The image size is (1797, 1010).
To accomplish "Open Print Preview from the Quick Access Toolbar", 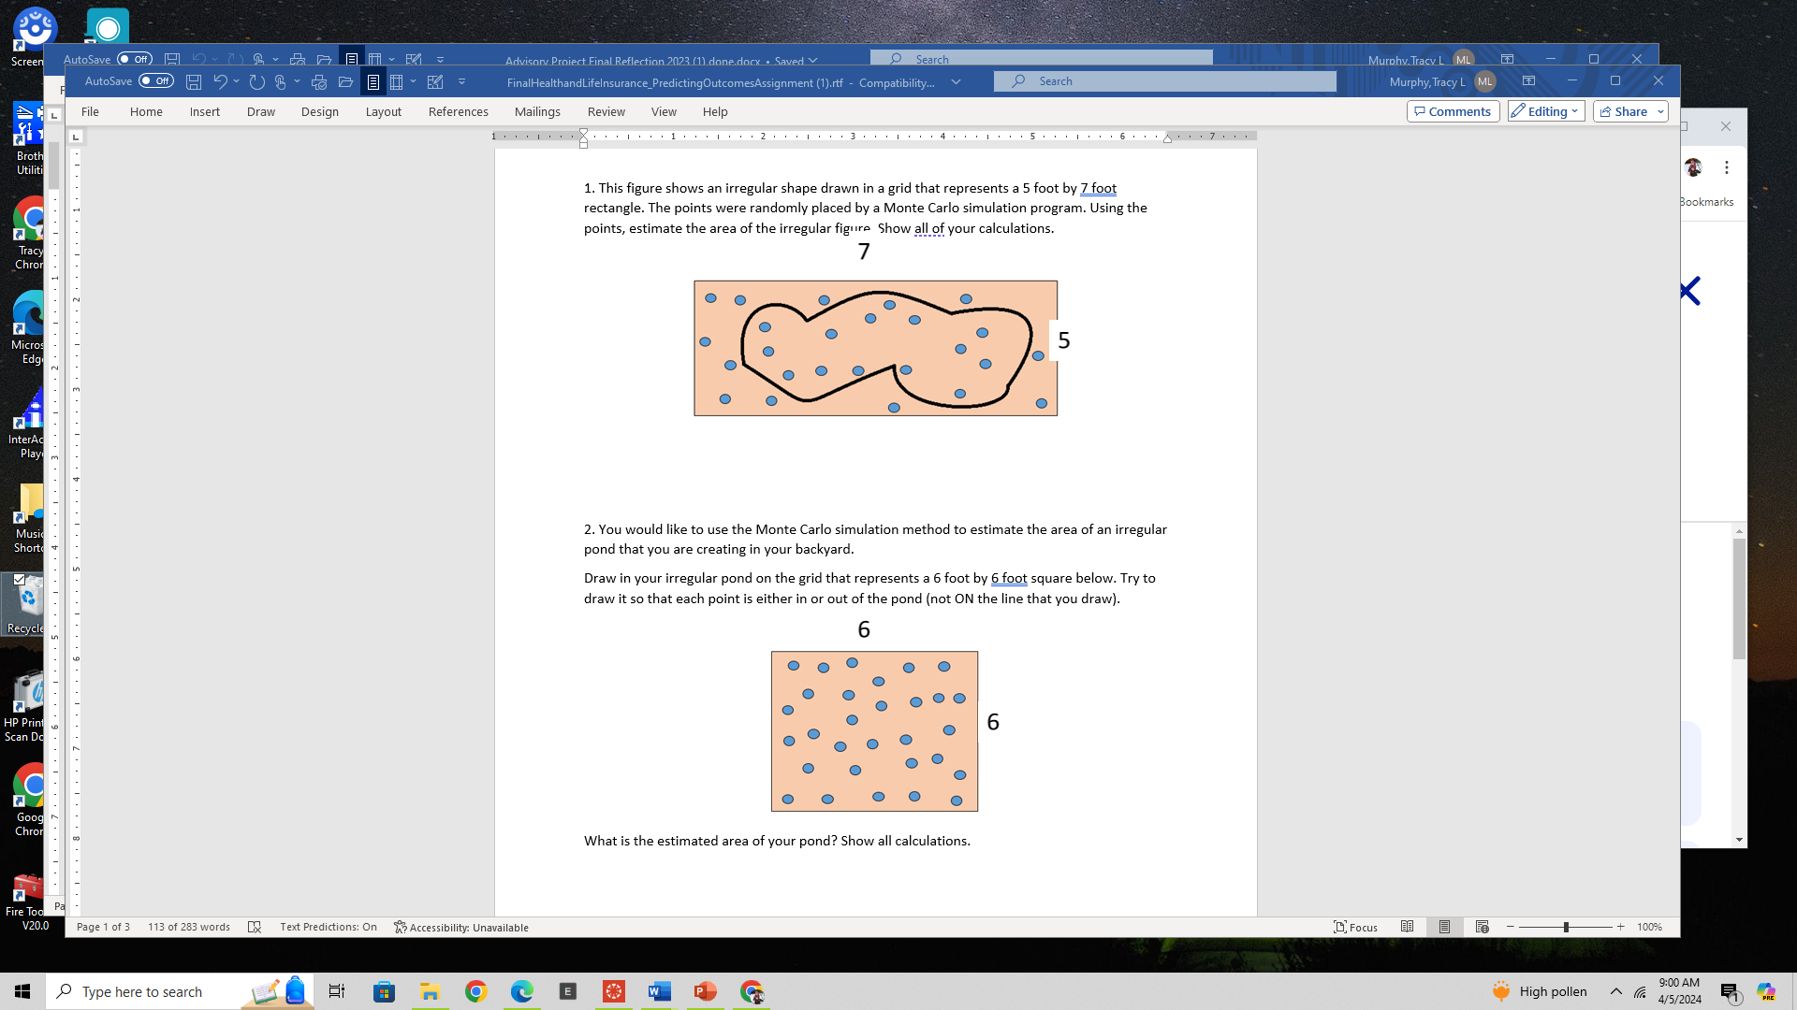I will tap(319, 81).
